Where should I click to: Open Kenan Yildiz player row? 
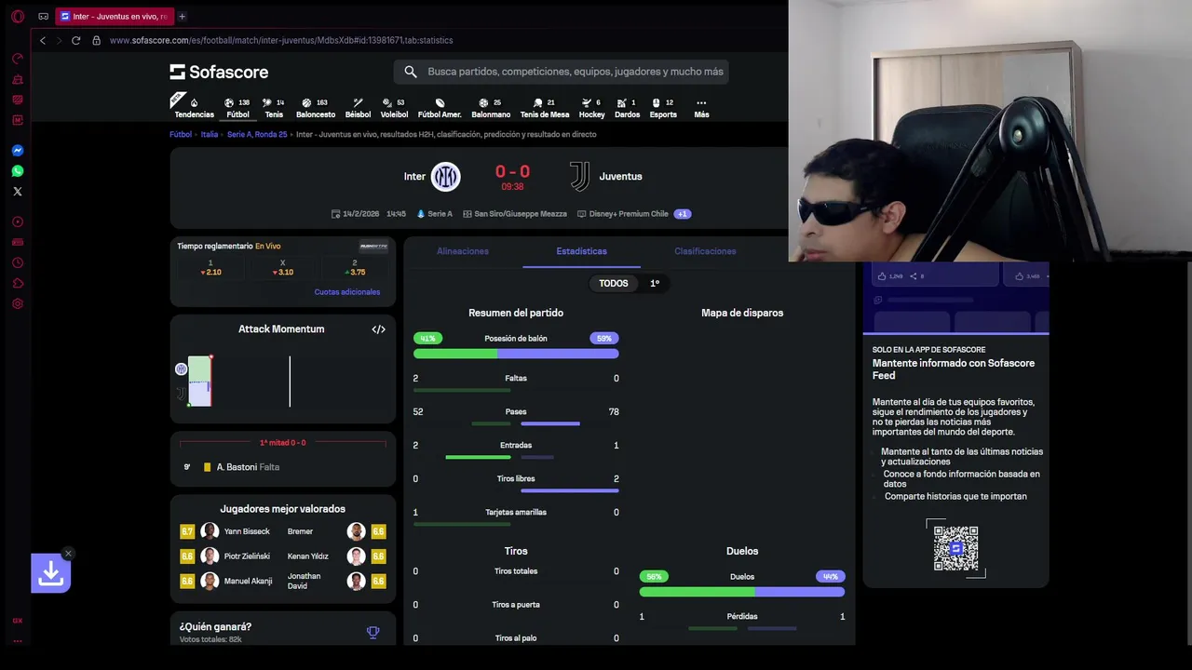[336, 556]
